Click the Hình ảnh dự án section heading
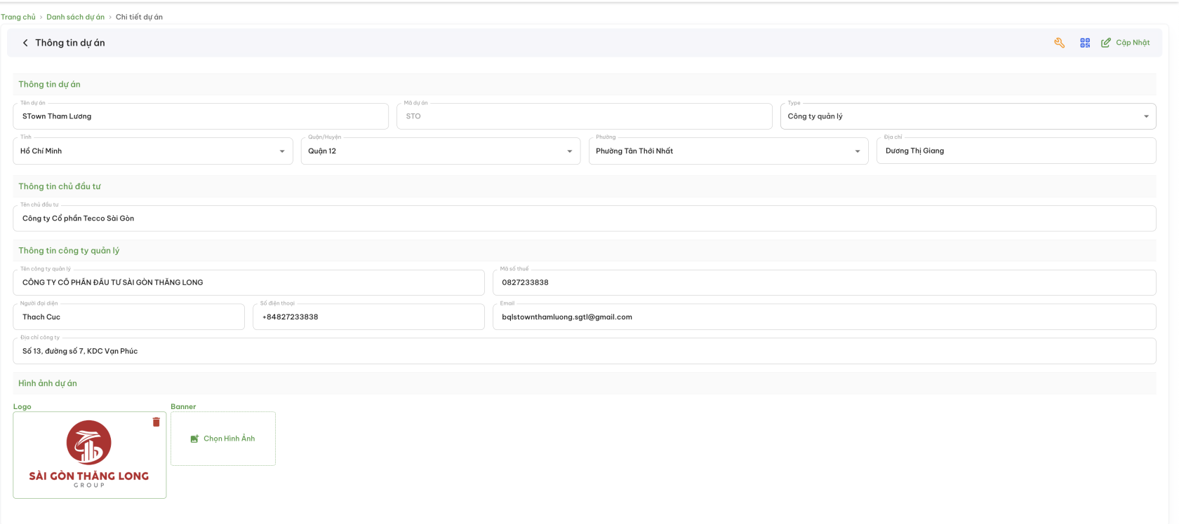Image resolution: width=1179 pixels, height=524 pixels. [x=48, y=383]
